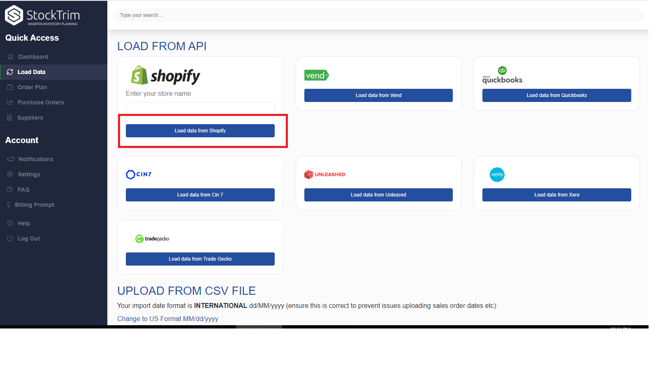658x370 pixels.
Task: Click the Dashboard home icon
Action: point(10,57)
